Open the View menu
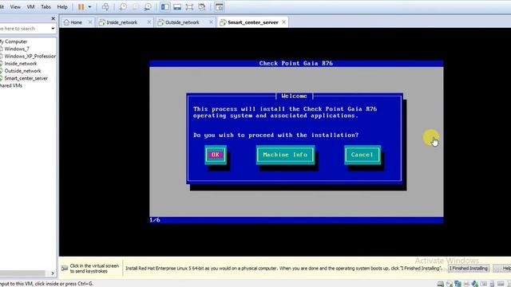The image size is (511, 287). (x=15, y=6)
